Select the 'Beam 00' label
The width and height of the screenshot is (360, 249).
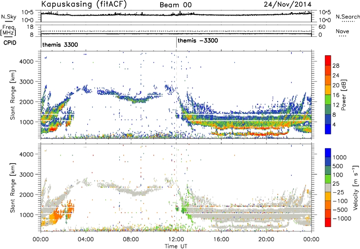pyautogui.click(x=175, y=5)
